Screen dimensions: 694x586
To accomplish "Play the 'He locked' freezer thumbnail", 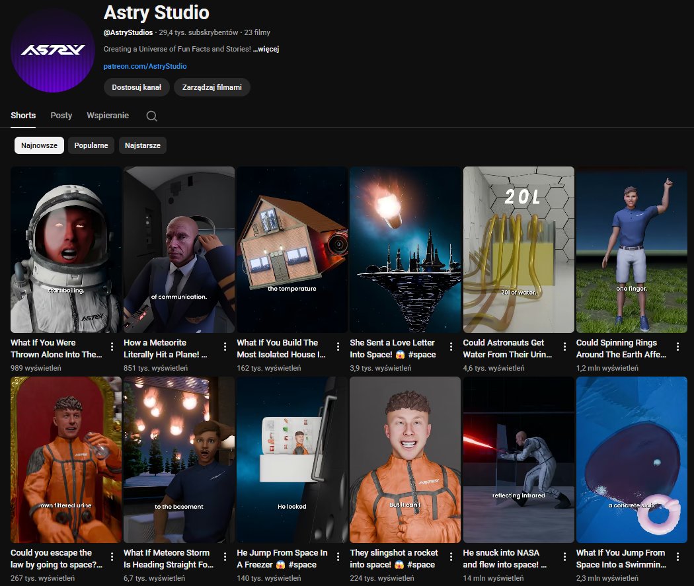I will point(292,460).
